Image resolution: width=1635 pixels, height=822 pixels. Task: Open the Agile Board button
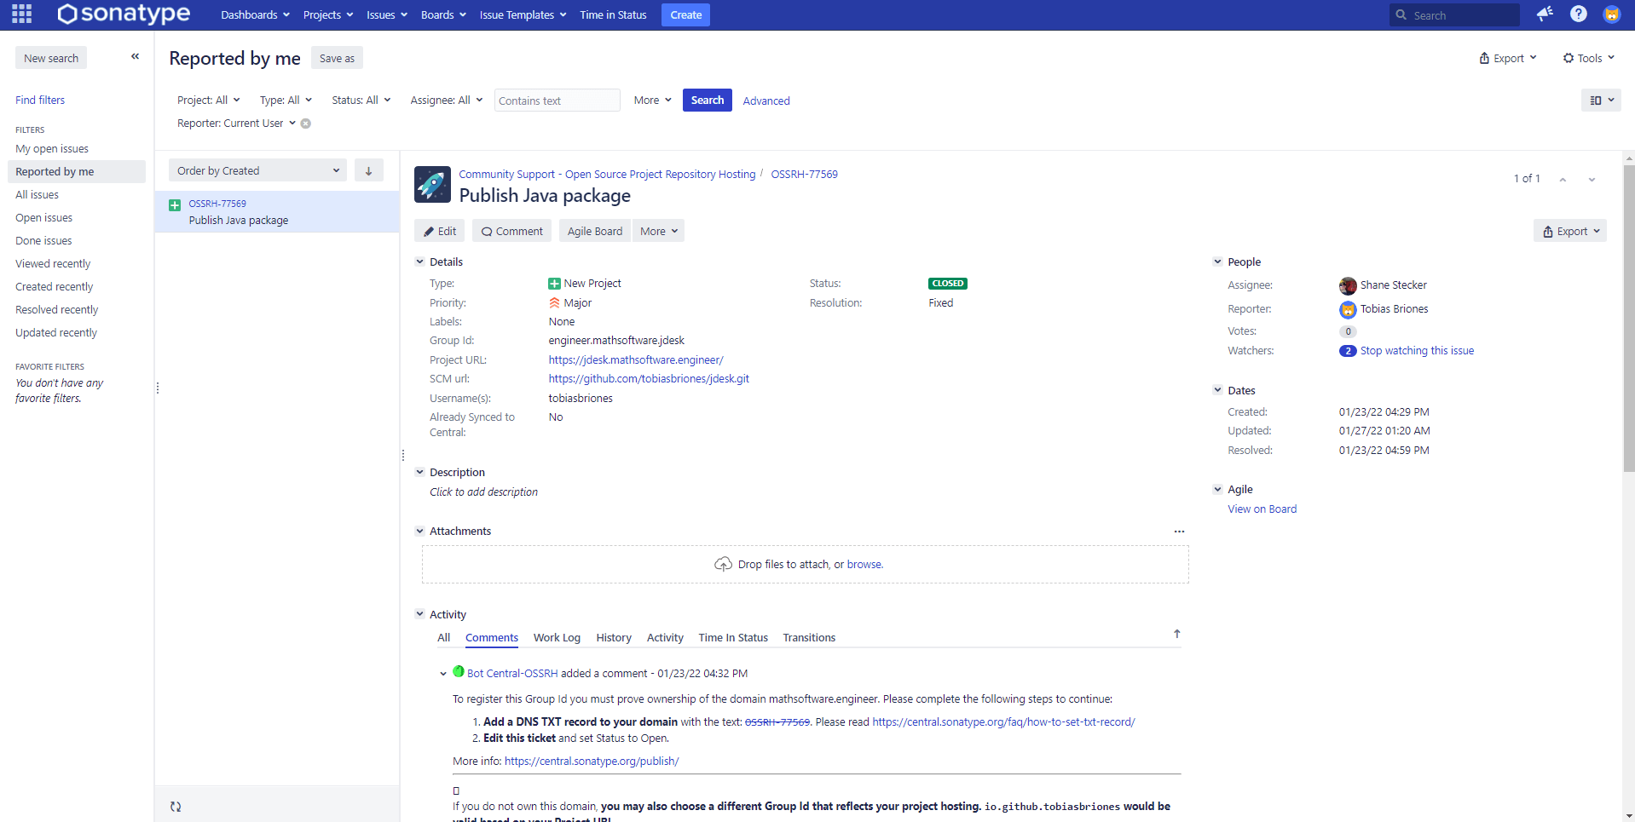595,231
